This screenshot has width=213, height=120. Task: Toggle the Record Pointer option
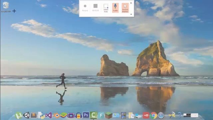[x=125, y=8]
